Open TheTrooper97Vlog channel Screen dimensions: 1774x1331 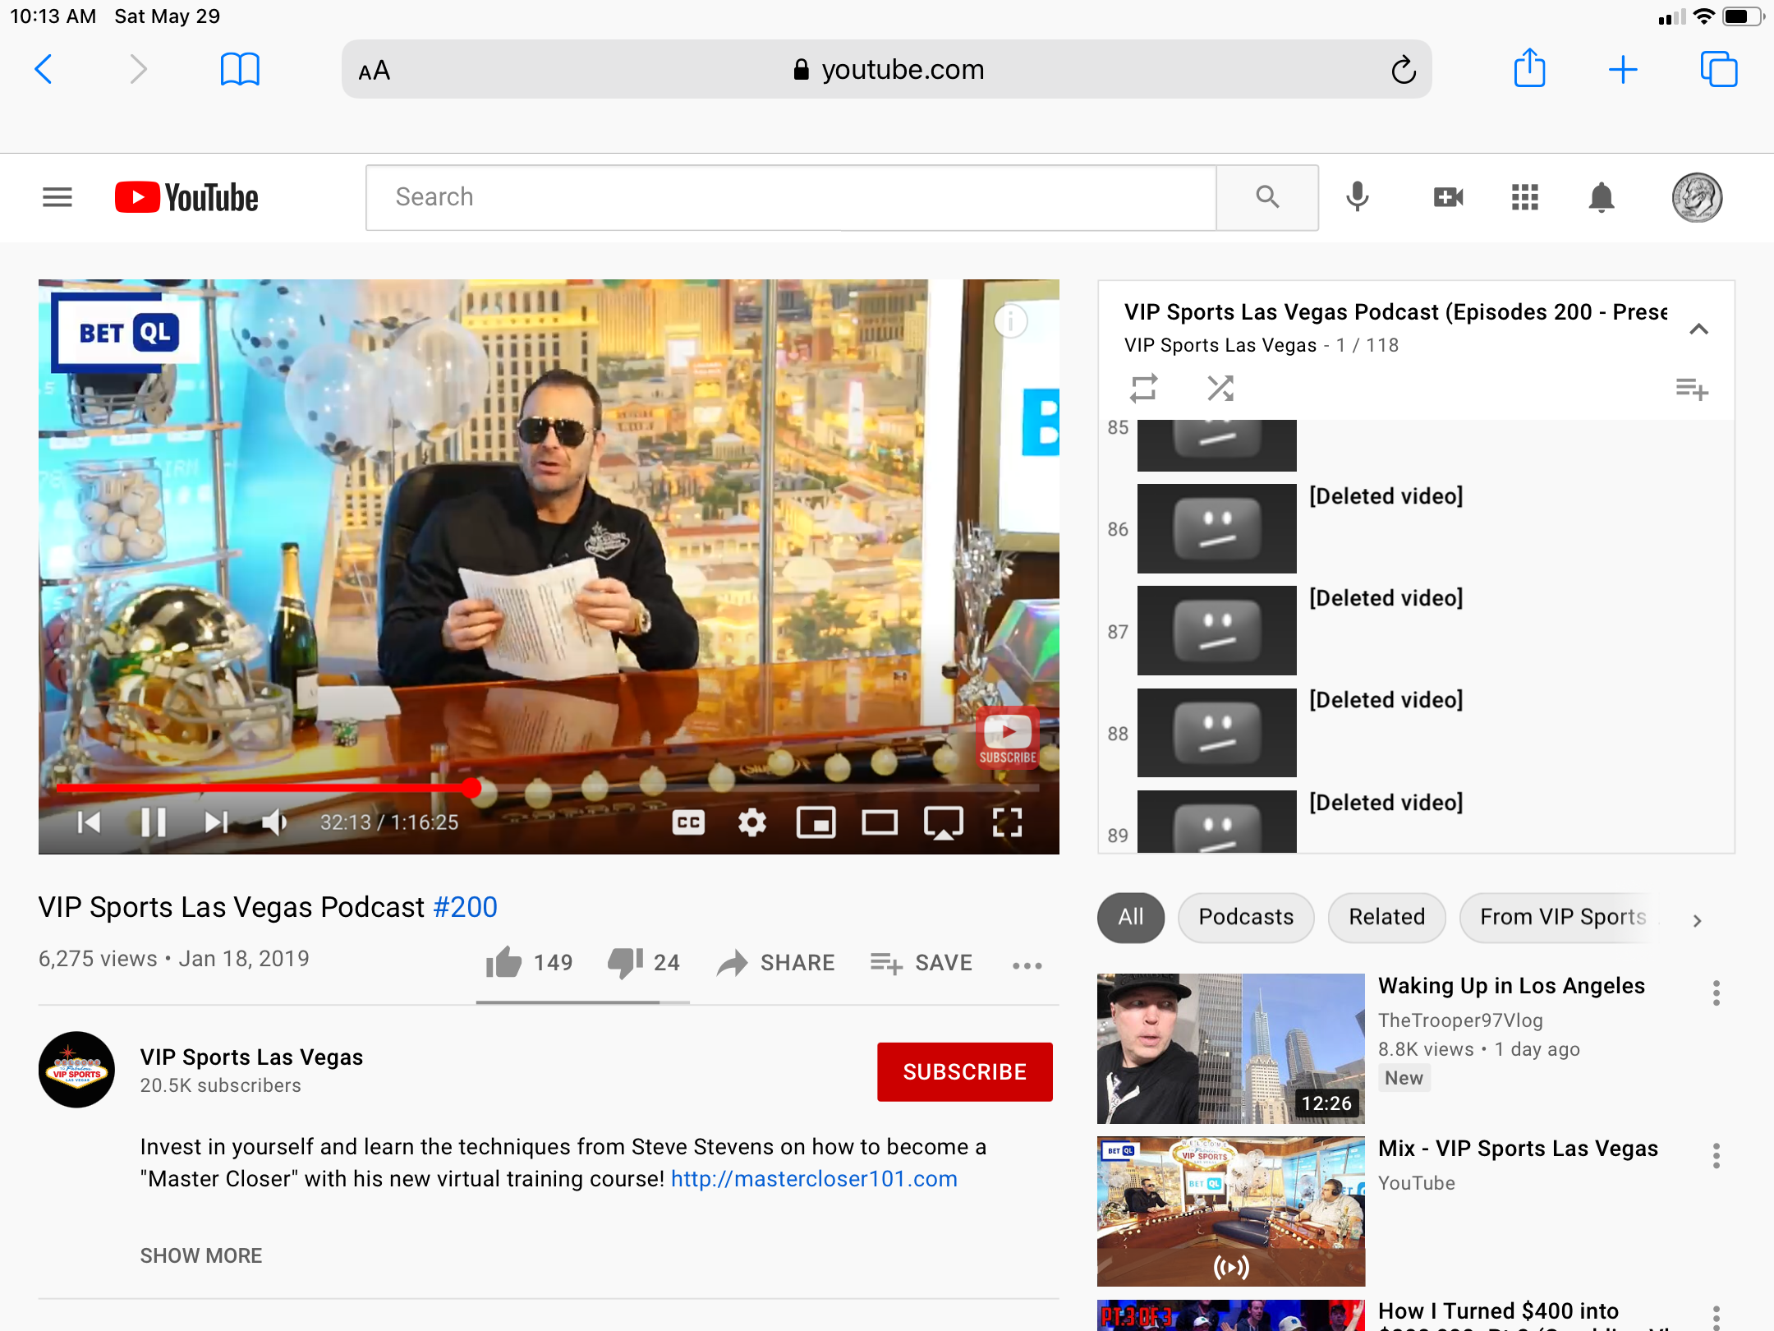pos(1460,1021)
